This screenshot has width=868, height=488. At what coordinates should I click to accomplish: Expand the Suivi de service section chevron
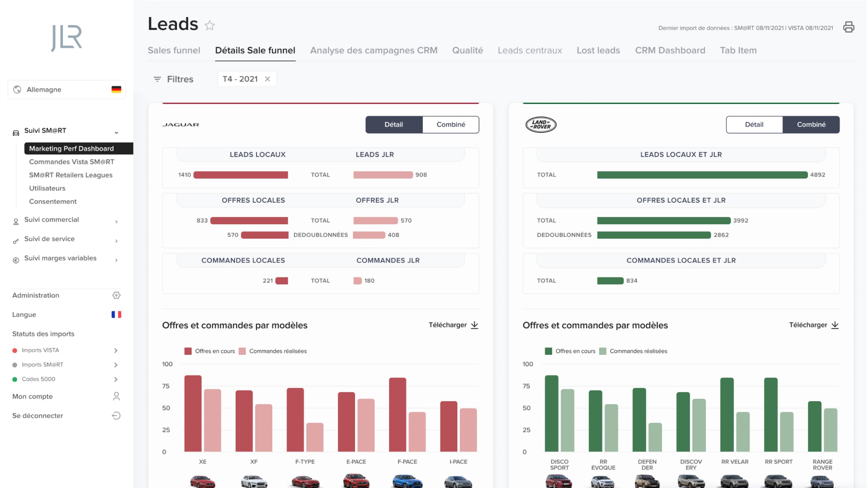116,241
